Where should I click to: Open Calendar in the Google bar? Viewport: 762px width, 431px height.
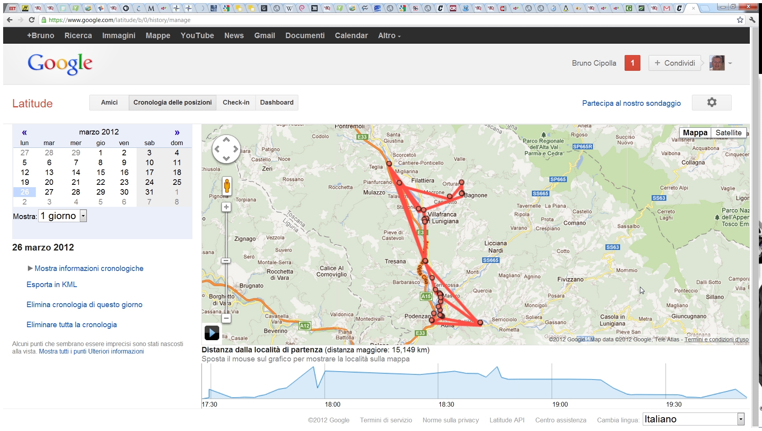[351, 35]
